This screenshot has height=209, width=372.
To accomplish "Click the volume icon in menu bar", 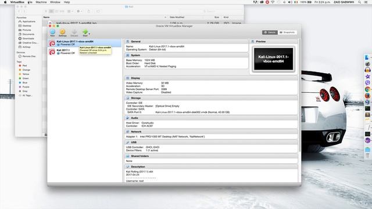I will 290,2.
